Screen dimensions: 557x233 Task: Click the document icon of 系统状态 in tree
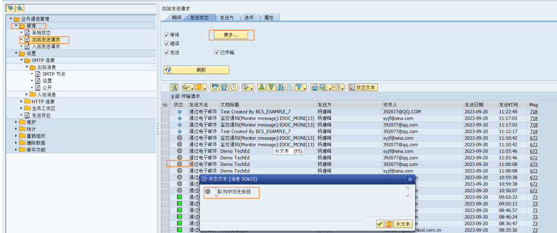click(28, 32)
